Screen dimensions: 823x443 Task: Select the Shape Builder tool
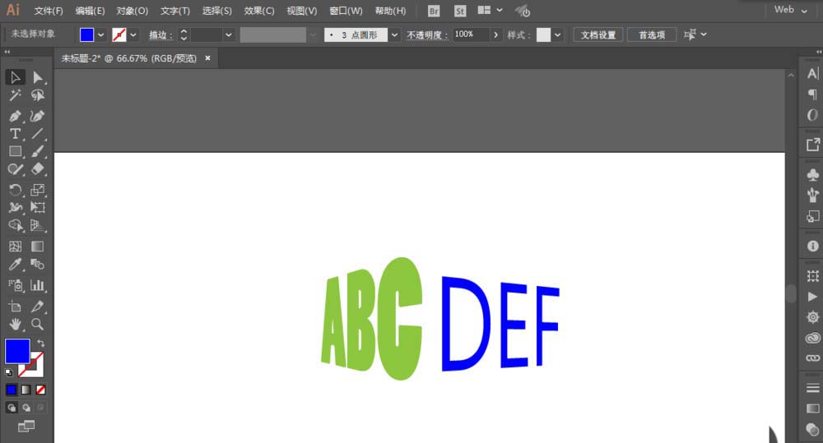(15, 225)
